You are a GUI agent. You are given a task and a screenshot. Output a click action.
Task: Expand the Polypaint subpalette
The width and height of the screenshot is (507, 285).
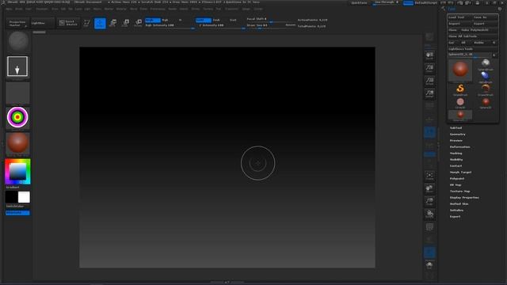457,179
